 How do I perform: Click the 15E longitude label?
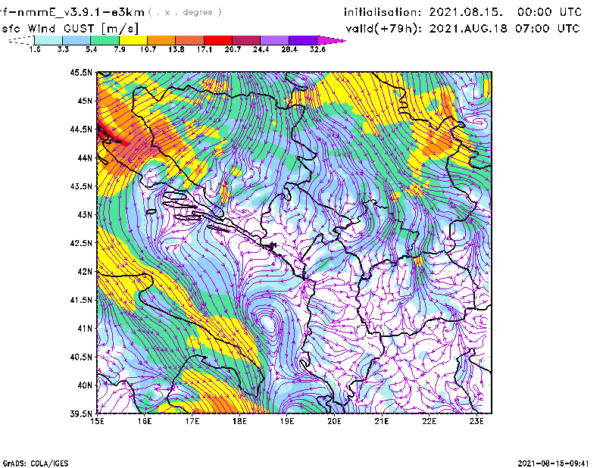point(97,421)
